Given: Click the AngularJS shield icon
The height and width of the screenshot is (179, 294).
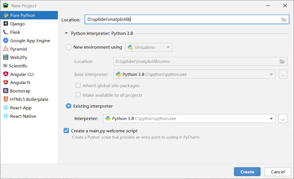Looking at the screenshot, I should (x=6, y=82).
